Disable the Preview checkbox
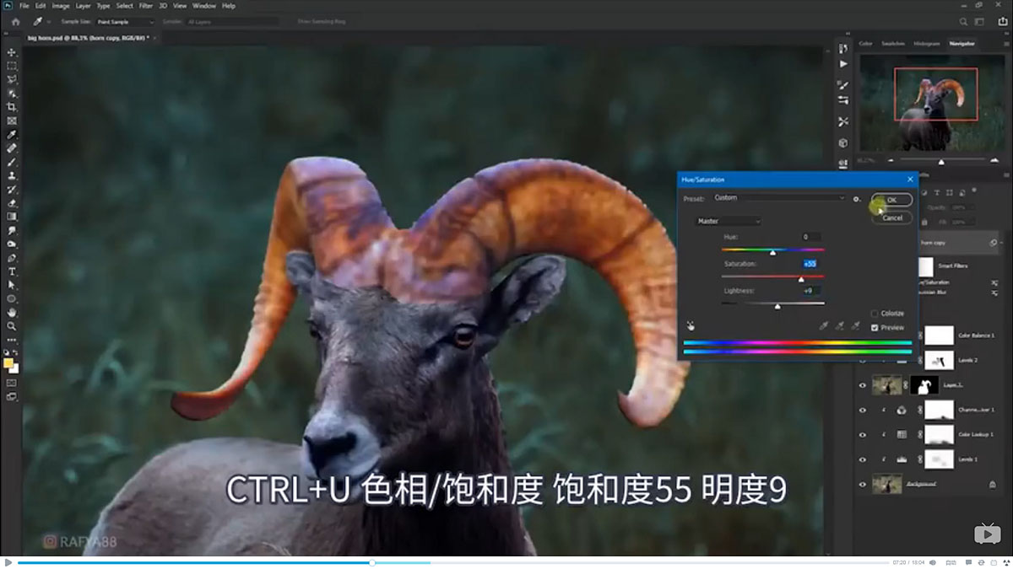Screen dimensions: 1013x569 tap(875, 327)
